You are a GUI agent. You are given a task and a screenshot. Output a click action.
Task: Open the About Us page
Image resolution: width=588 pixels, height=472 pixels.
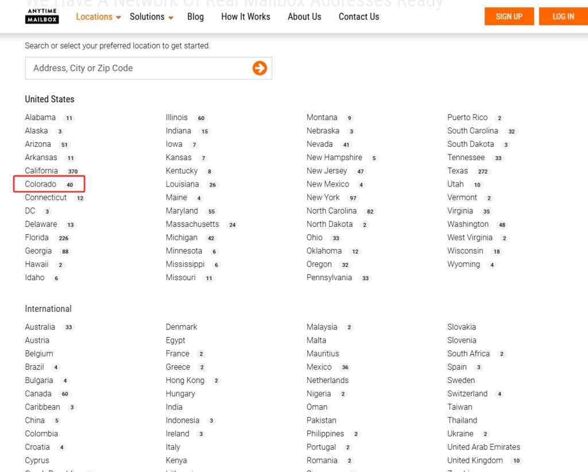pos(304,17)
